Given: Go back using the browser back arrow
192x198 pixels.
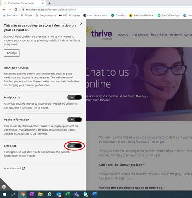Looking at the screenshot, I should (4, 10).
